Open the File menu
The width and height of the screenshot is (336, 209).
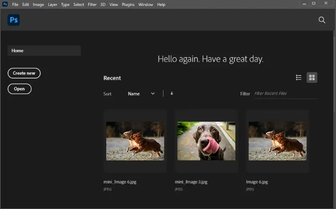click(15, 5)
